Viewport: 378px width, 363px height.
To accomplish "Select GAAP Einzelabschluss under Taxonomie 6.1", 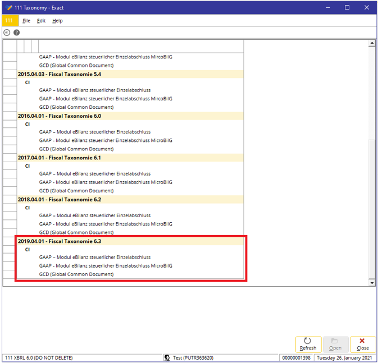I will click(x=95, y=174).
